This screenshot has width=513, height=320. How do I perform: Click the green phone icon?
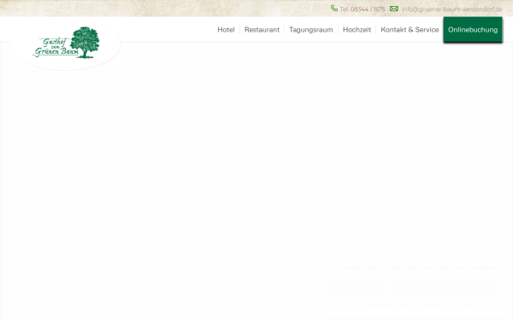(334, 9)
